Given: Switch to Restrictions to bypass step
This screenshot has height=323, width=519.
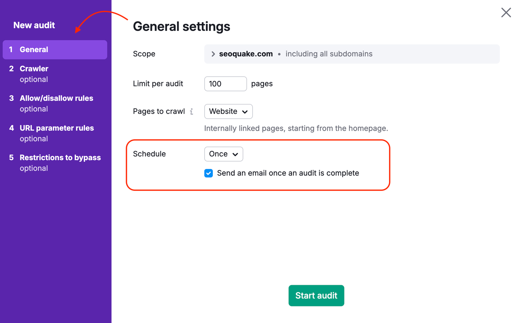Looking at the screenshot, I should pos(60,158).
